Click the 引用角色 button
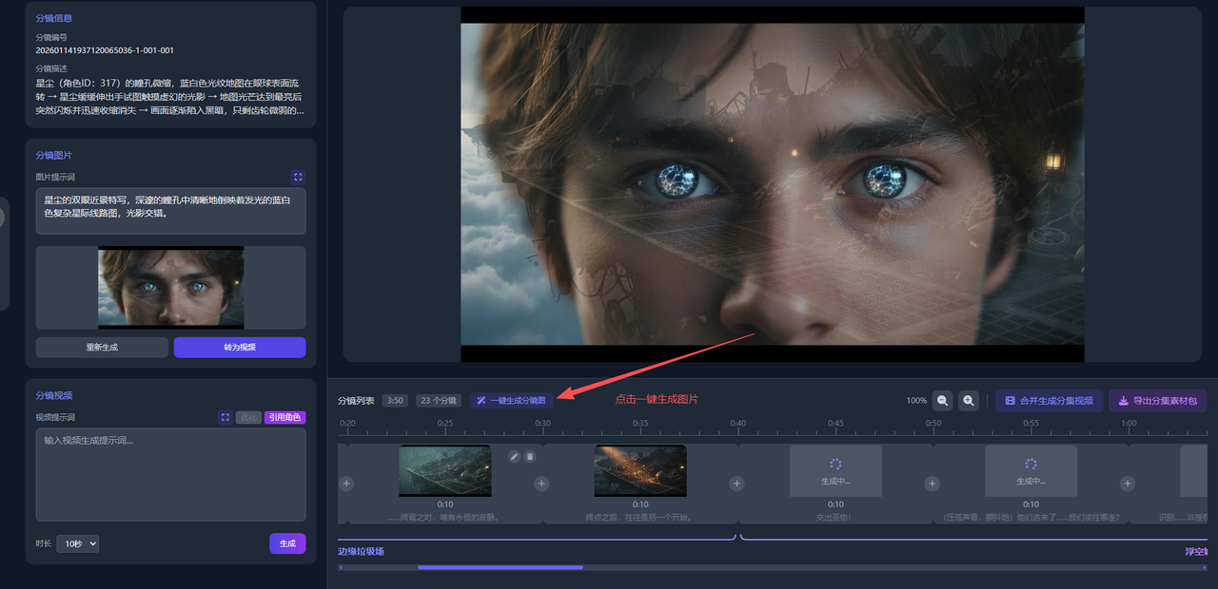This screenshot has width=1218, height=589. [x=285, y=417]
